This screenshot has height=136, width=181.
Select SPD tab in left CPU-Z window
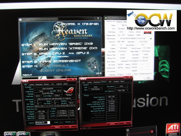click(53, 84)
